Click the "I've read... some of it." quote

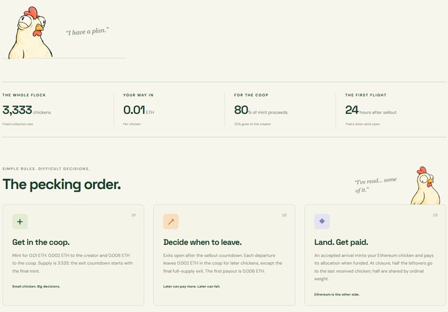click(x=376, y=185)
